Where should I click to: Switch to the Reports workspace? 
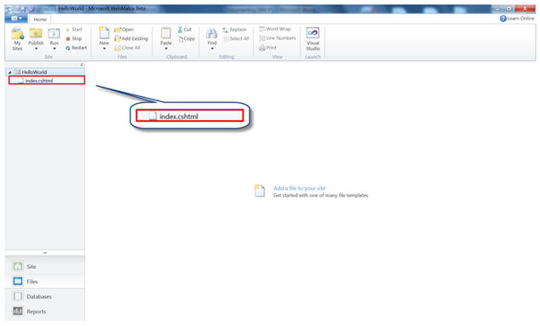(x=45, y=312)
